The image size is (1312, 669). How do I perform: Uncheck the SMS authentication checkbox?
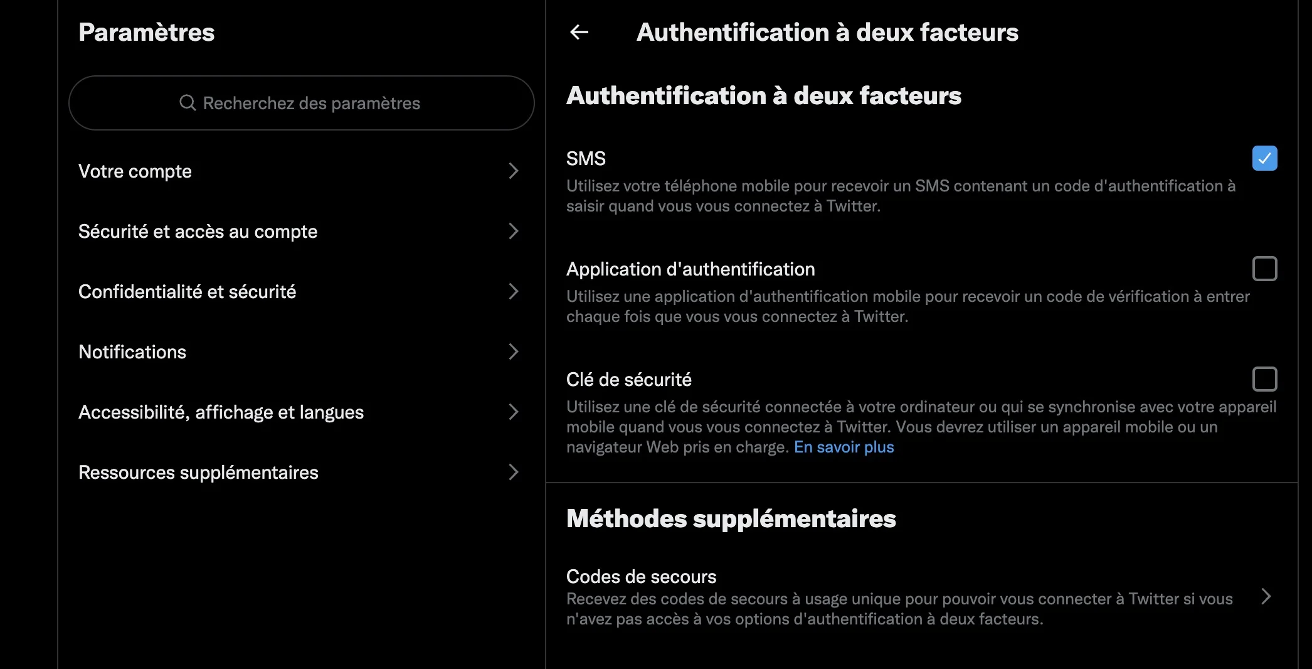coord(1264,158)
